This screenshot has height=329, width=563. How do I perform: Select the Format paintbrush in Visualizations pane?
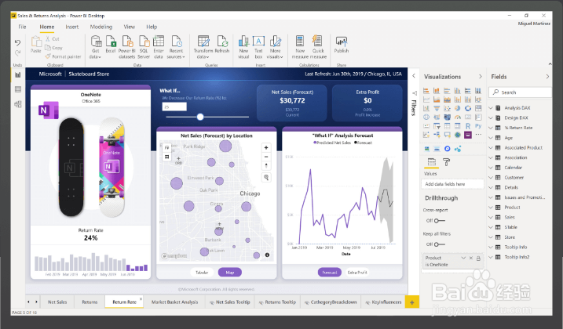point(446,162)
